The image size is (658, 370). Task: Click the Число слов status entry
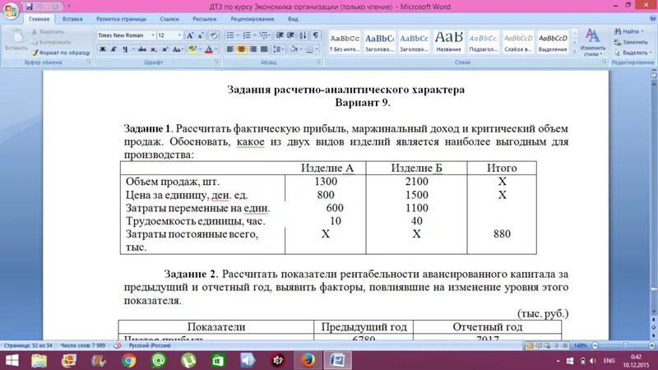[x=83, y=345]
